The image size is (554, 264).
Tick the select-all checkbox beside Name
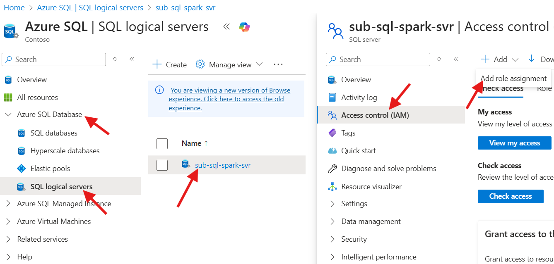[x=162, y=144]
